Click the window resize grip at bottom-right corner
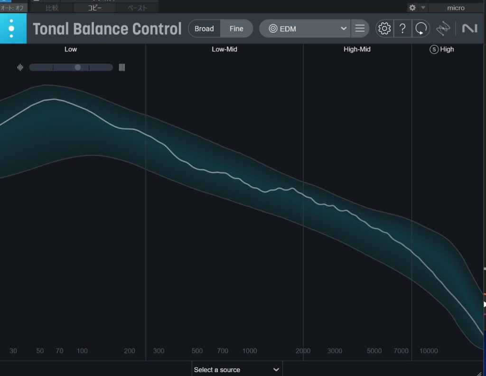The width and height of the screenshot is (486, 376). [480, 371]
